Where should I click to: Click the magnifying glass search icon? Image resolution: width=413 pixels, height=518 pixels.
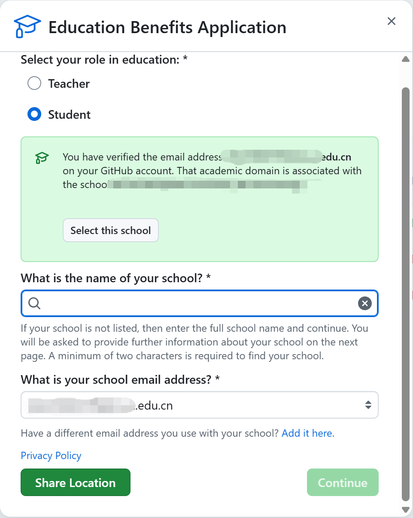(34, 303)
